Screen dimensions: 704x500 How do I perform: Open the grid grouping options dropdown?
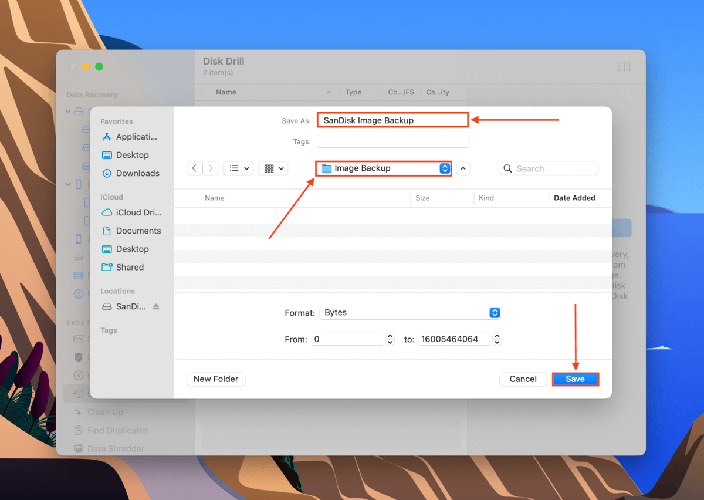[273, 168]
